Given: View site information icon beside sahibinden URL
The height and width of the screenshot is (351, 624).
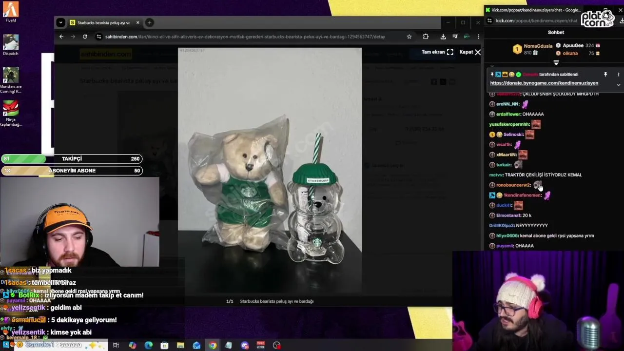Looking at the screenshot, I should [x=99, y=37].
